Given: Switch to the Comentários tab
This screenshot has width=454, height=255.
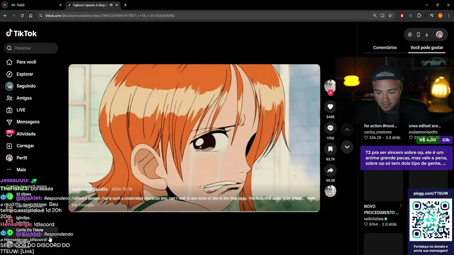Looking at the screenshot, I should pyautogui.click(x=385, y=47).
